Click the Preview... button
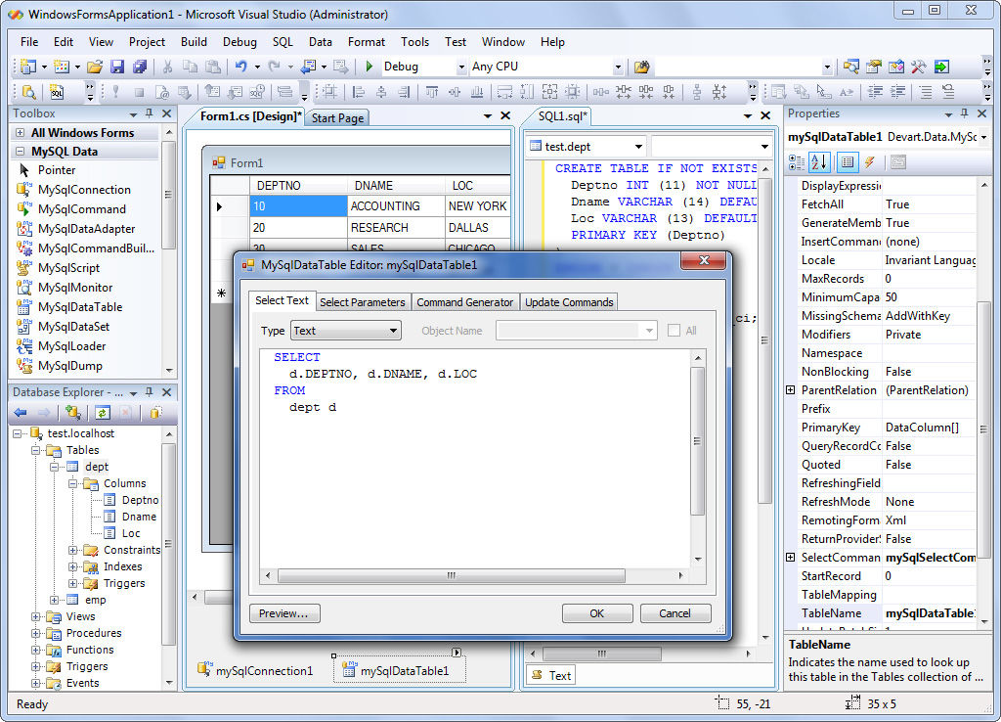 284,613
